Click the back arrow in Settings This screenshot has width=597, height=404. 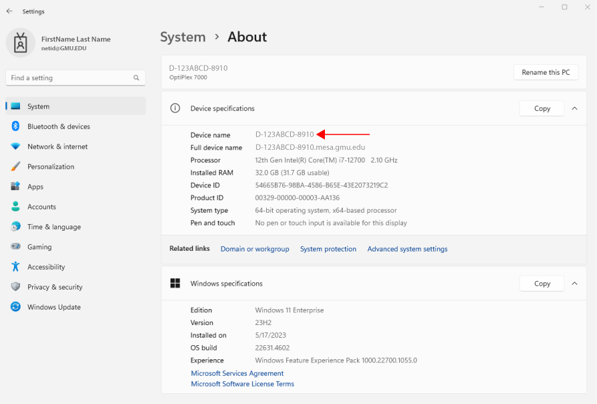click(x=9, y=11)
